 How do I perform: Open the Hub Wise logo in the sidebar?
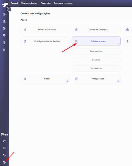[4, 134]
